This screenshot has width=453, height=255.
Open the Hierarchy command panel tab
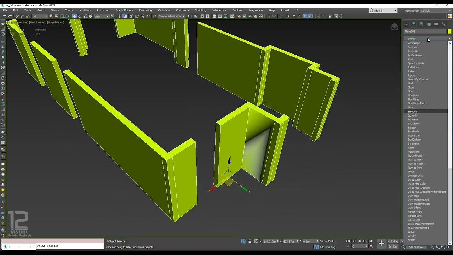pyautogui.click(x=421, y=24)
